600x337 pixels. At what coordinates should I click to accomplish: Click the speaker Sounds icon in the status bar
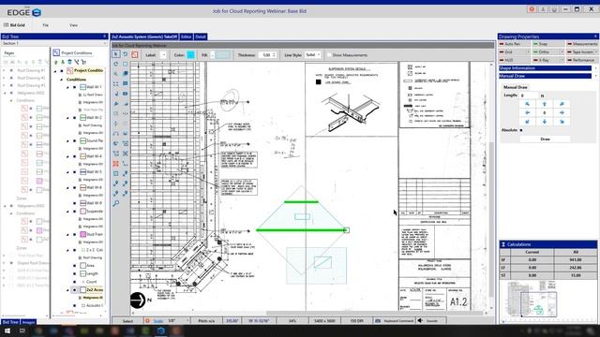tap(420, 320)
